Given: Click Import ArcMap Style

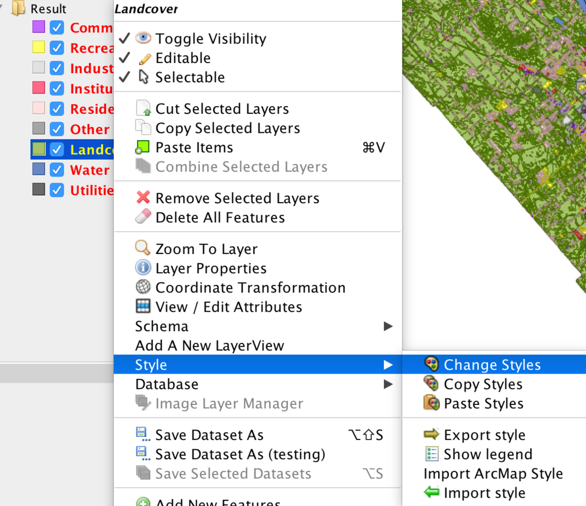Looking at the screenshot, I should point(493,473).
